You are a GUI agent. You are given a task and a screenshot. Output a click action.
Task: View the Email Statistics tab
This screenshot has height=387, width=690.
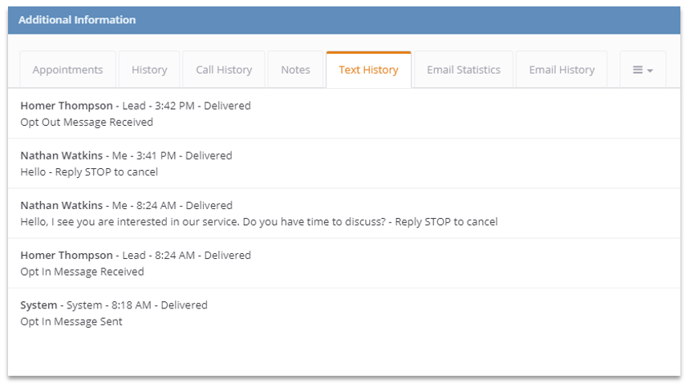tap(464, 70)
